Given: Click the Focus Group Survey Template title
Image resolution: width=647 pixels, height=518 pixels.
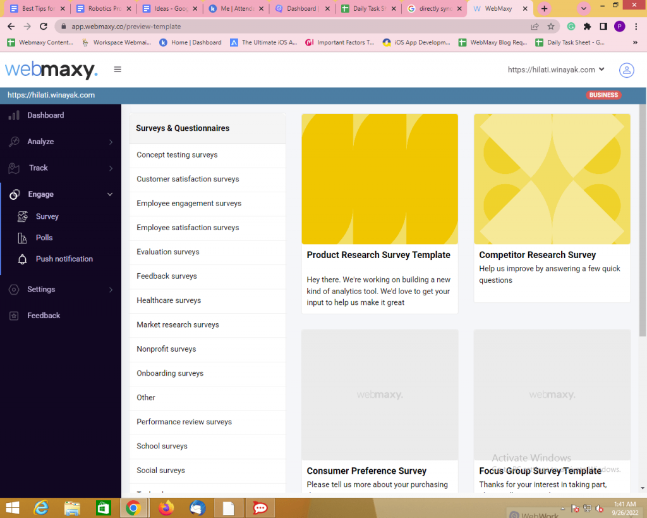Looking at the screenshot, I should click(540, 471).
